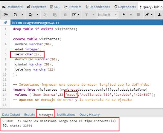This screenshot has width=163, height=133.
Task: Open the No limit rows dropdown
Action: pos(107,15)
